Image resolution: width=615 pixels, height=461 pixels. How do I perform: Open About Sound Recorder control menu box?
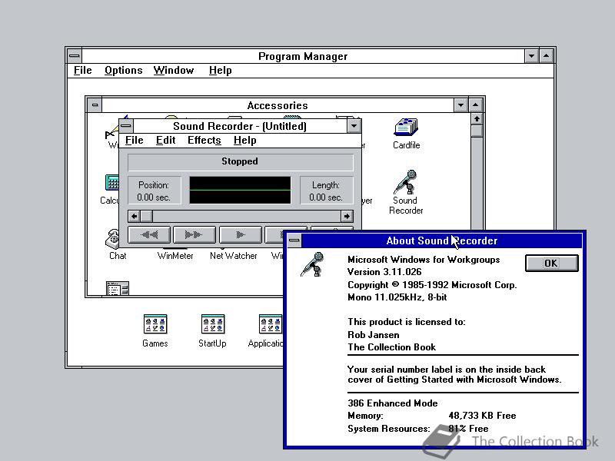[x=294, y=240]
